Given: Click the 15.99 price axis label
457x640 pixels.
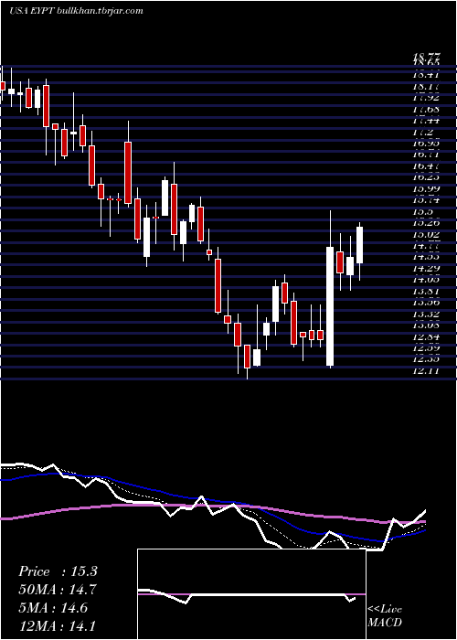Looking at the screenshot, I should pos(426,189).
